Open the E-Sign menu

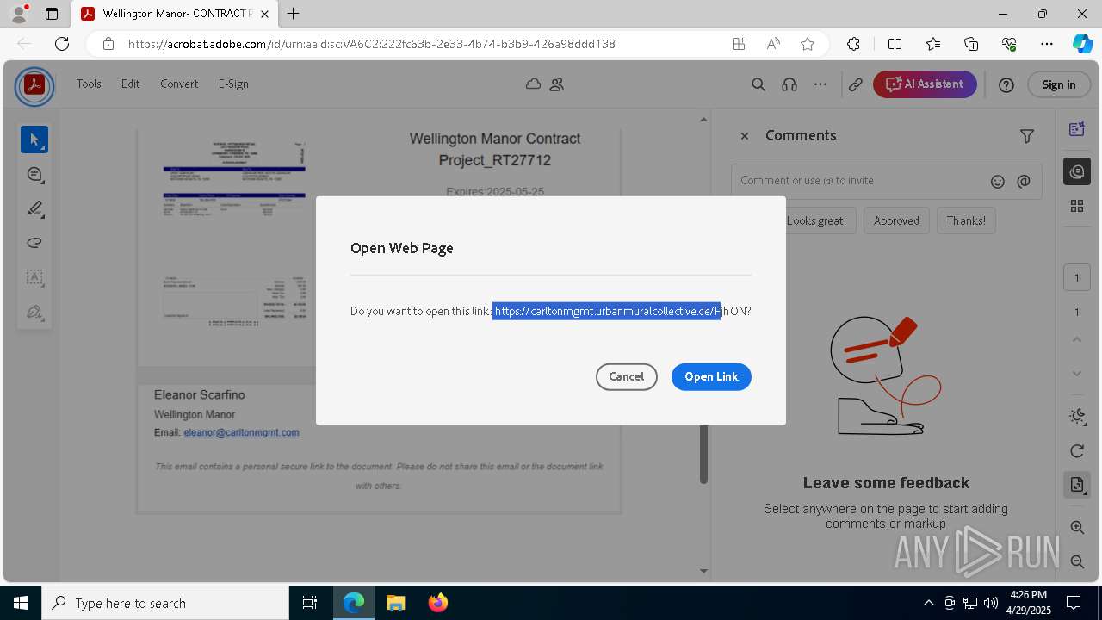[233, 84]
